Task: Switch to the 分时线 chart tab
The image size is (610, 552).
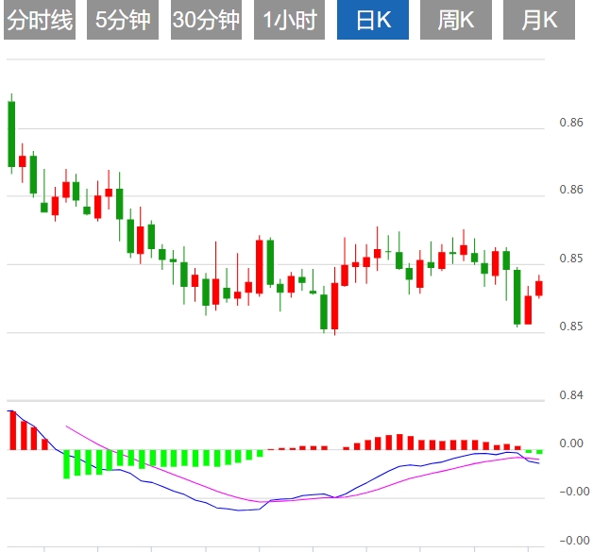Action: pyautogui.click(x=40, y=20)
